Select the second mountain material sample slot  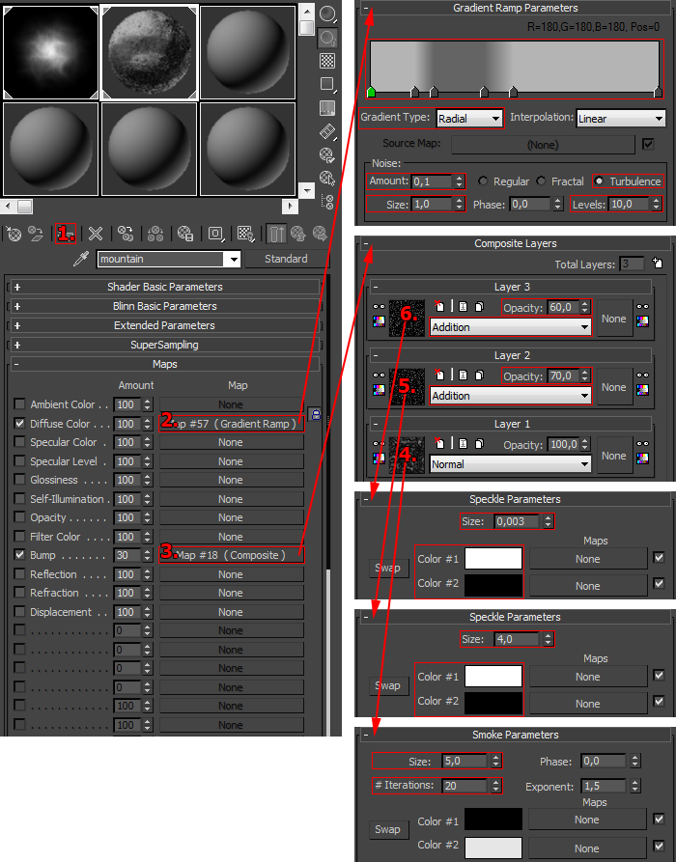(149, 51)
